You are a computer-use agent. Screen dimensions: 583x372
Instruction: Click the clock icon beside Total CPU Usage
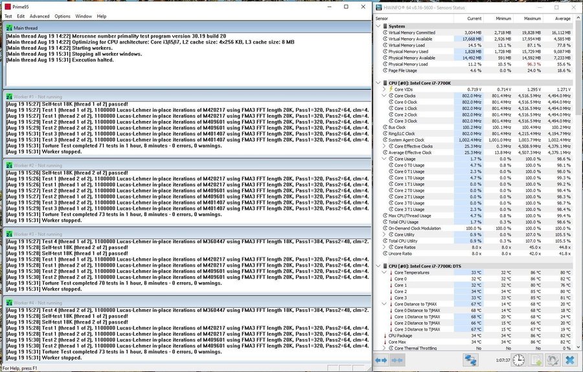(x=385, y=222)
